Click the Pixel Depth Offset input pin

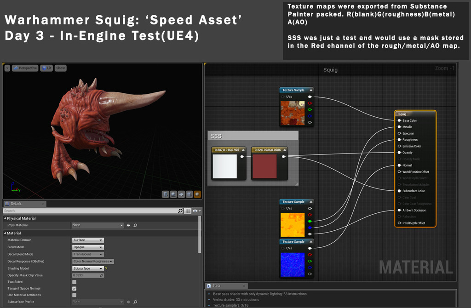[400, 223]
